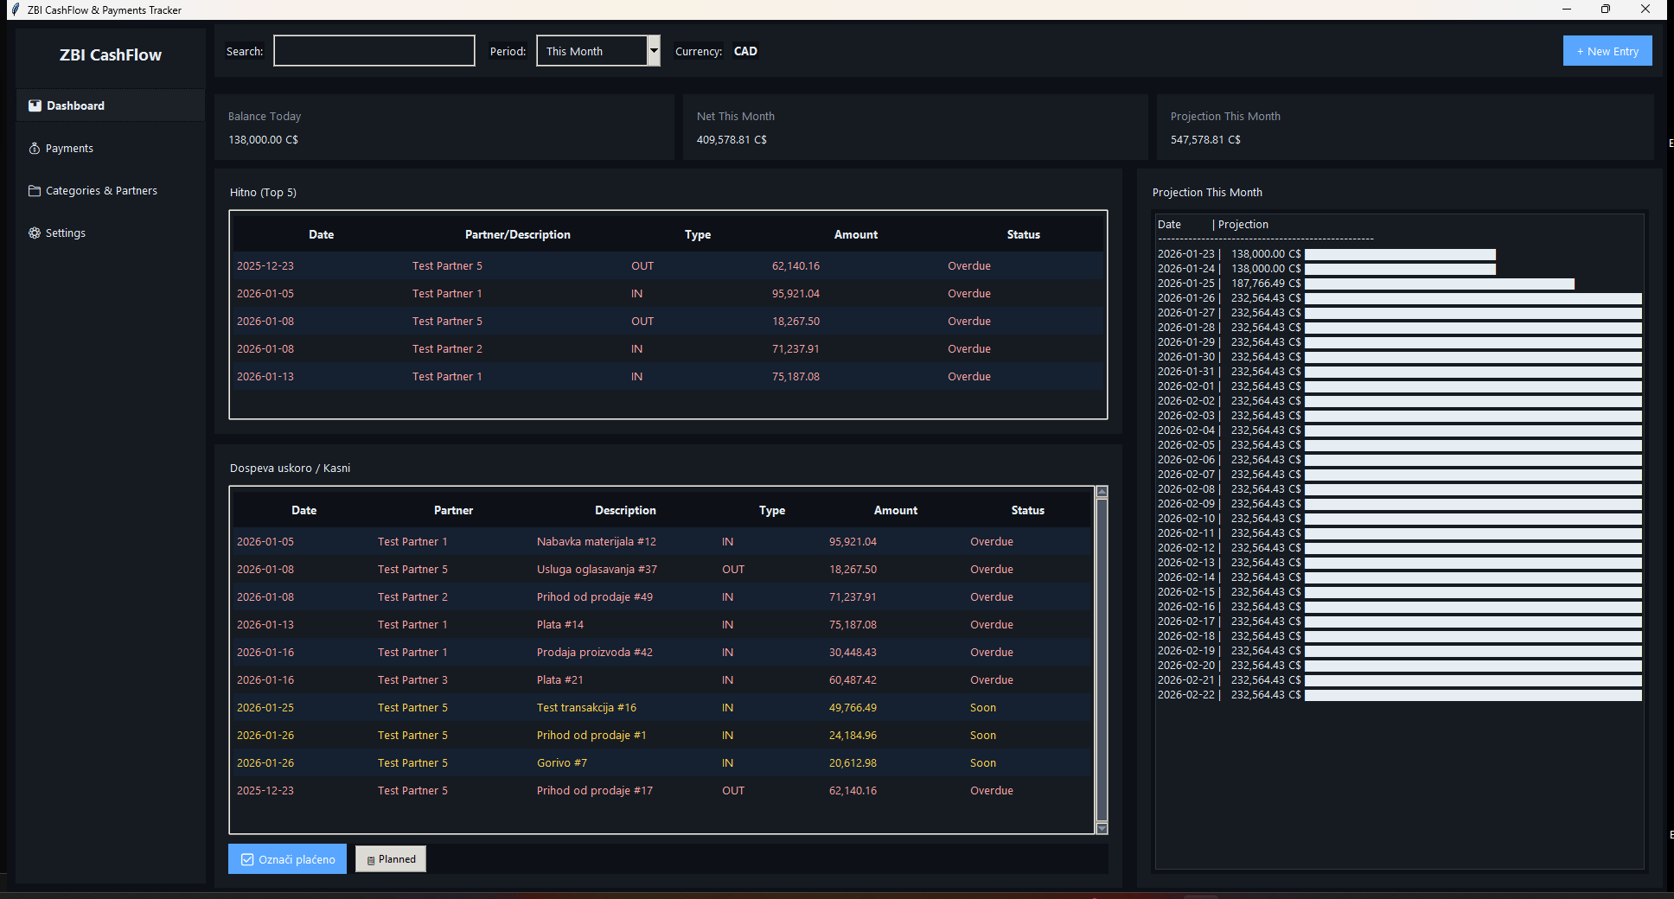Sort Hitno table by Type header
The image size is (1674, 899).
click(698, 234)
